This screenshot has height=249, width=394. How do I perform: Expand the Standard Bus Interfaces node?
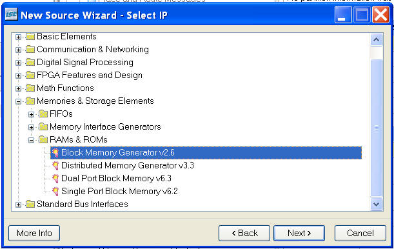coord(18,204)
